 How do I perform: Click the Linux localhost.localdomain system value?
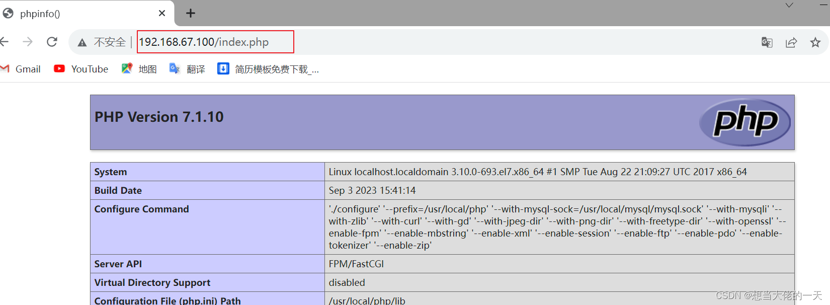538,172
